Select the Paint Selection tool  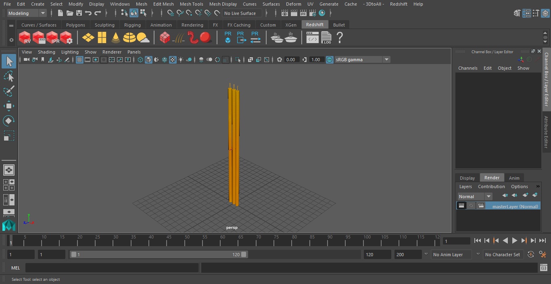pyautogui.click(x=8, y=91)
